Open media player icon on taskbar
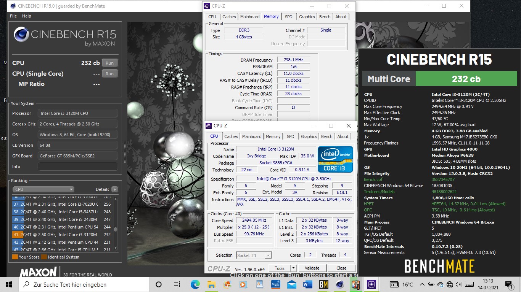Screen dimensions: 521x292 pyautogui.click(x=243, y=284)
